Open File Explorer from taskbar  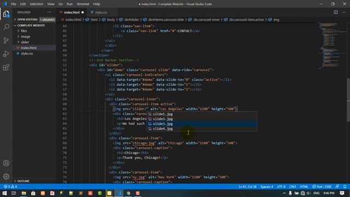pyautogui.click(x=24, y=193)
